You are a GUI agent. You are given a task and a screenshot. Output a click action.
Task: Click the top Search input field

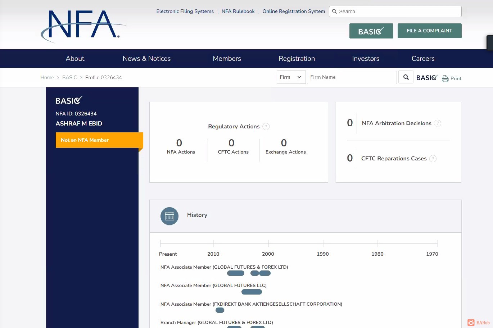point(395,12)
